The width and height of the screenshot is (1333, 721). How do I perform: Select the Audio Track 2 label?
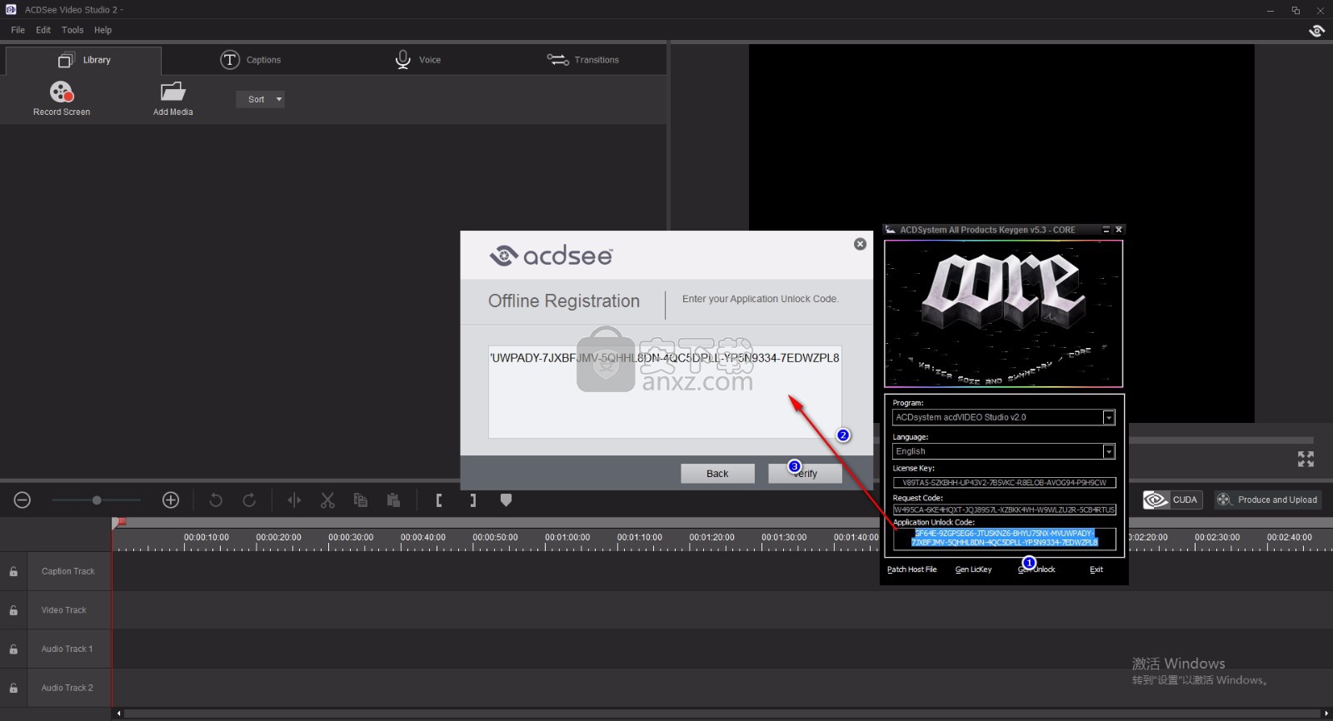pos(67,688)
